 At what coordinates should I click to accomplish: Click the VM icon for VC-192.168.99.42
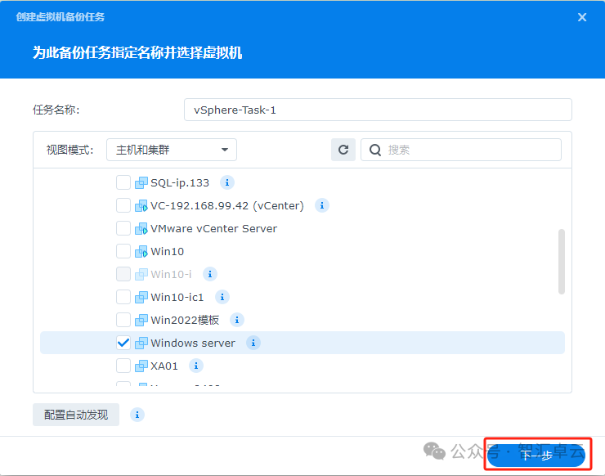point(141,205)
